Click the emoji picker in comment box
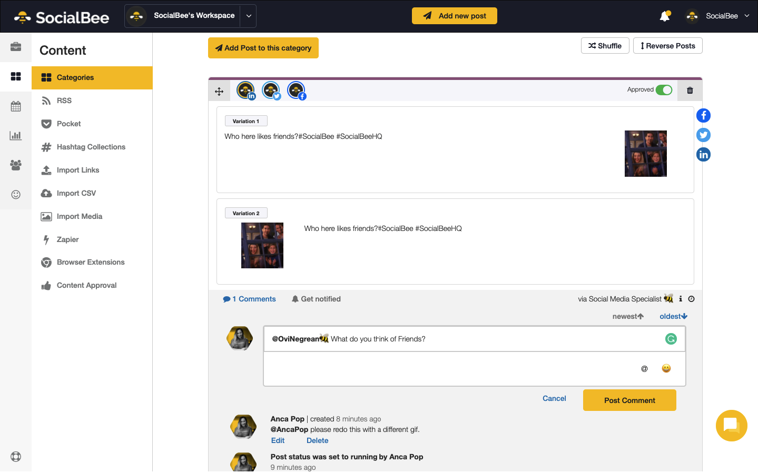758x473 pixels. pos(666,368)
